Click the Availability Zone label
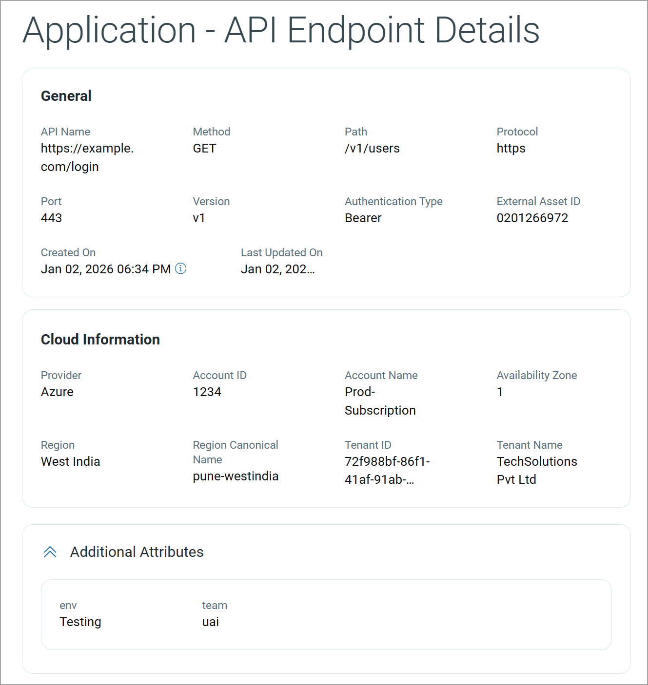The width and height of the screenshot is (648, 685). (x=537, y=375)
